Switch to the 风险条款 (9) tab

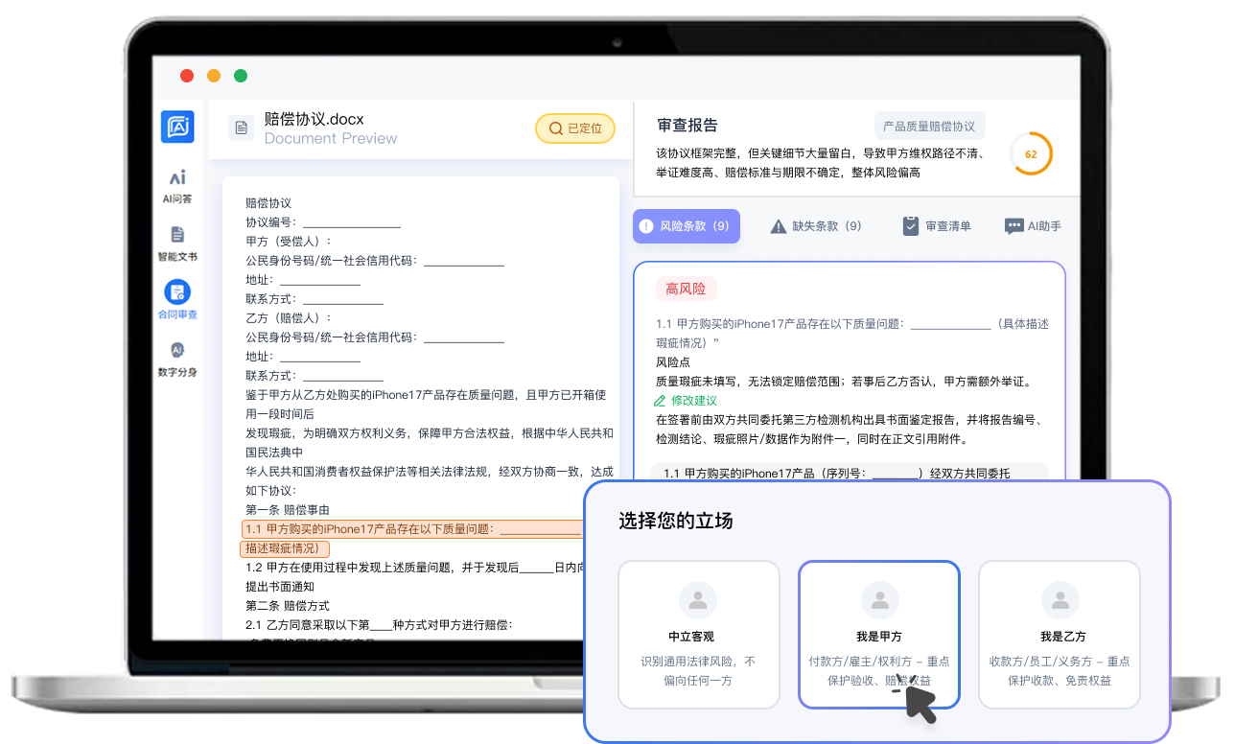pos(687,226)
